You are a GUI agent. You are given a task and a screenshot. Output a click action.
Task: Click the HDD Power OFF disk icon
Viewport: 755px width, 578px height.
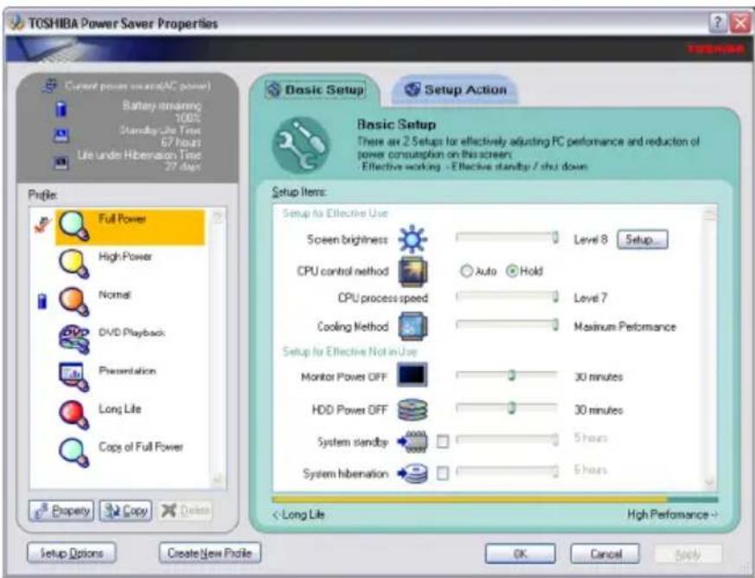(413, 410)
